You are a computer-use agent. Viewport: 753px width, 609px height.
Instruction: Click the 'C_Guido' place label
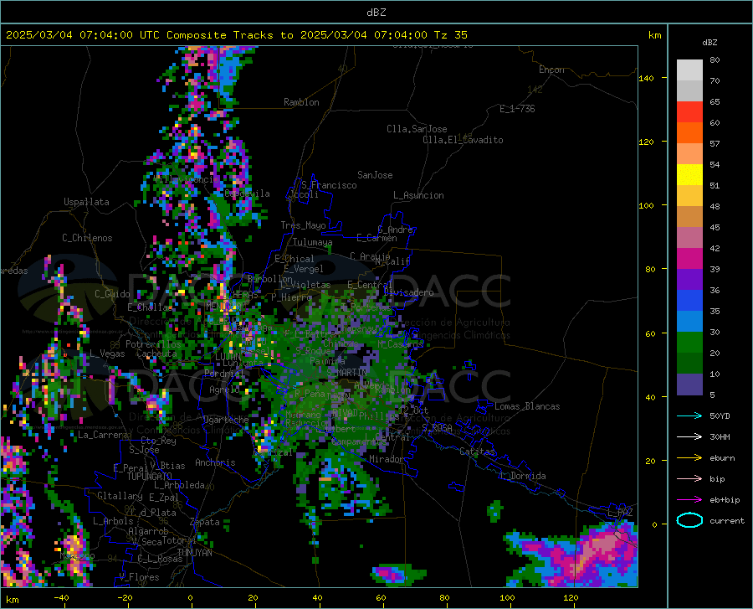112,294
